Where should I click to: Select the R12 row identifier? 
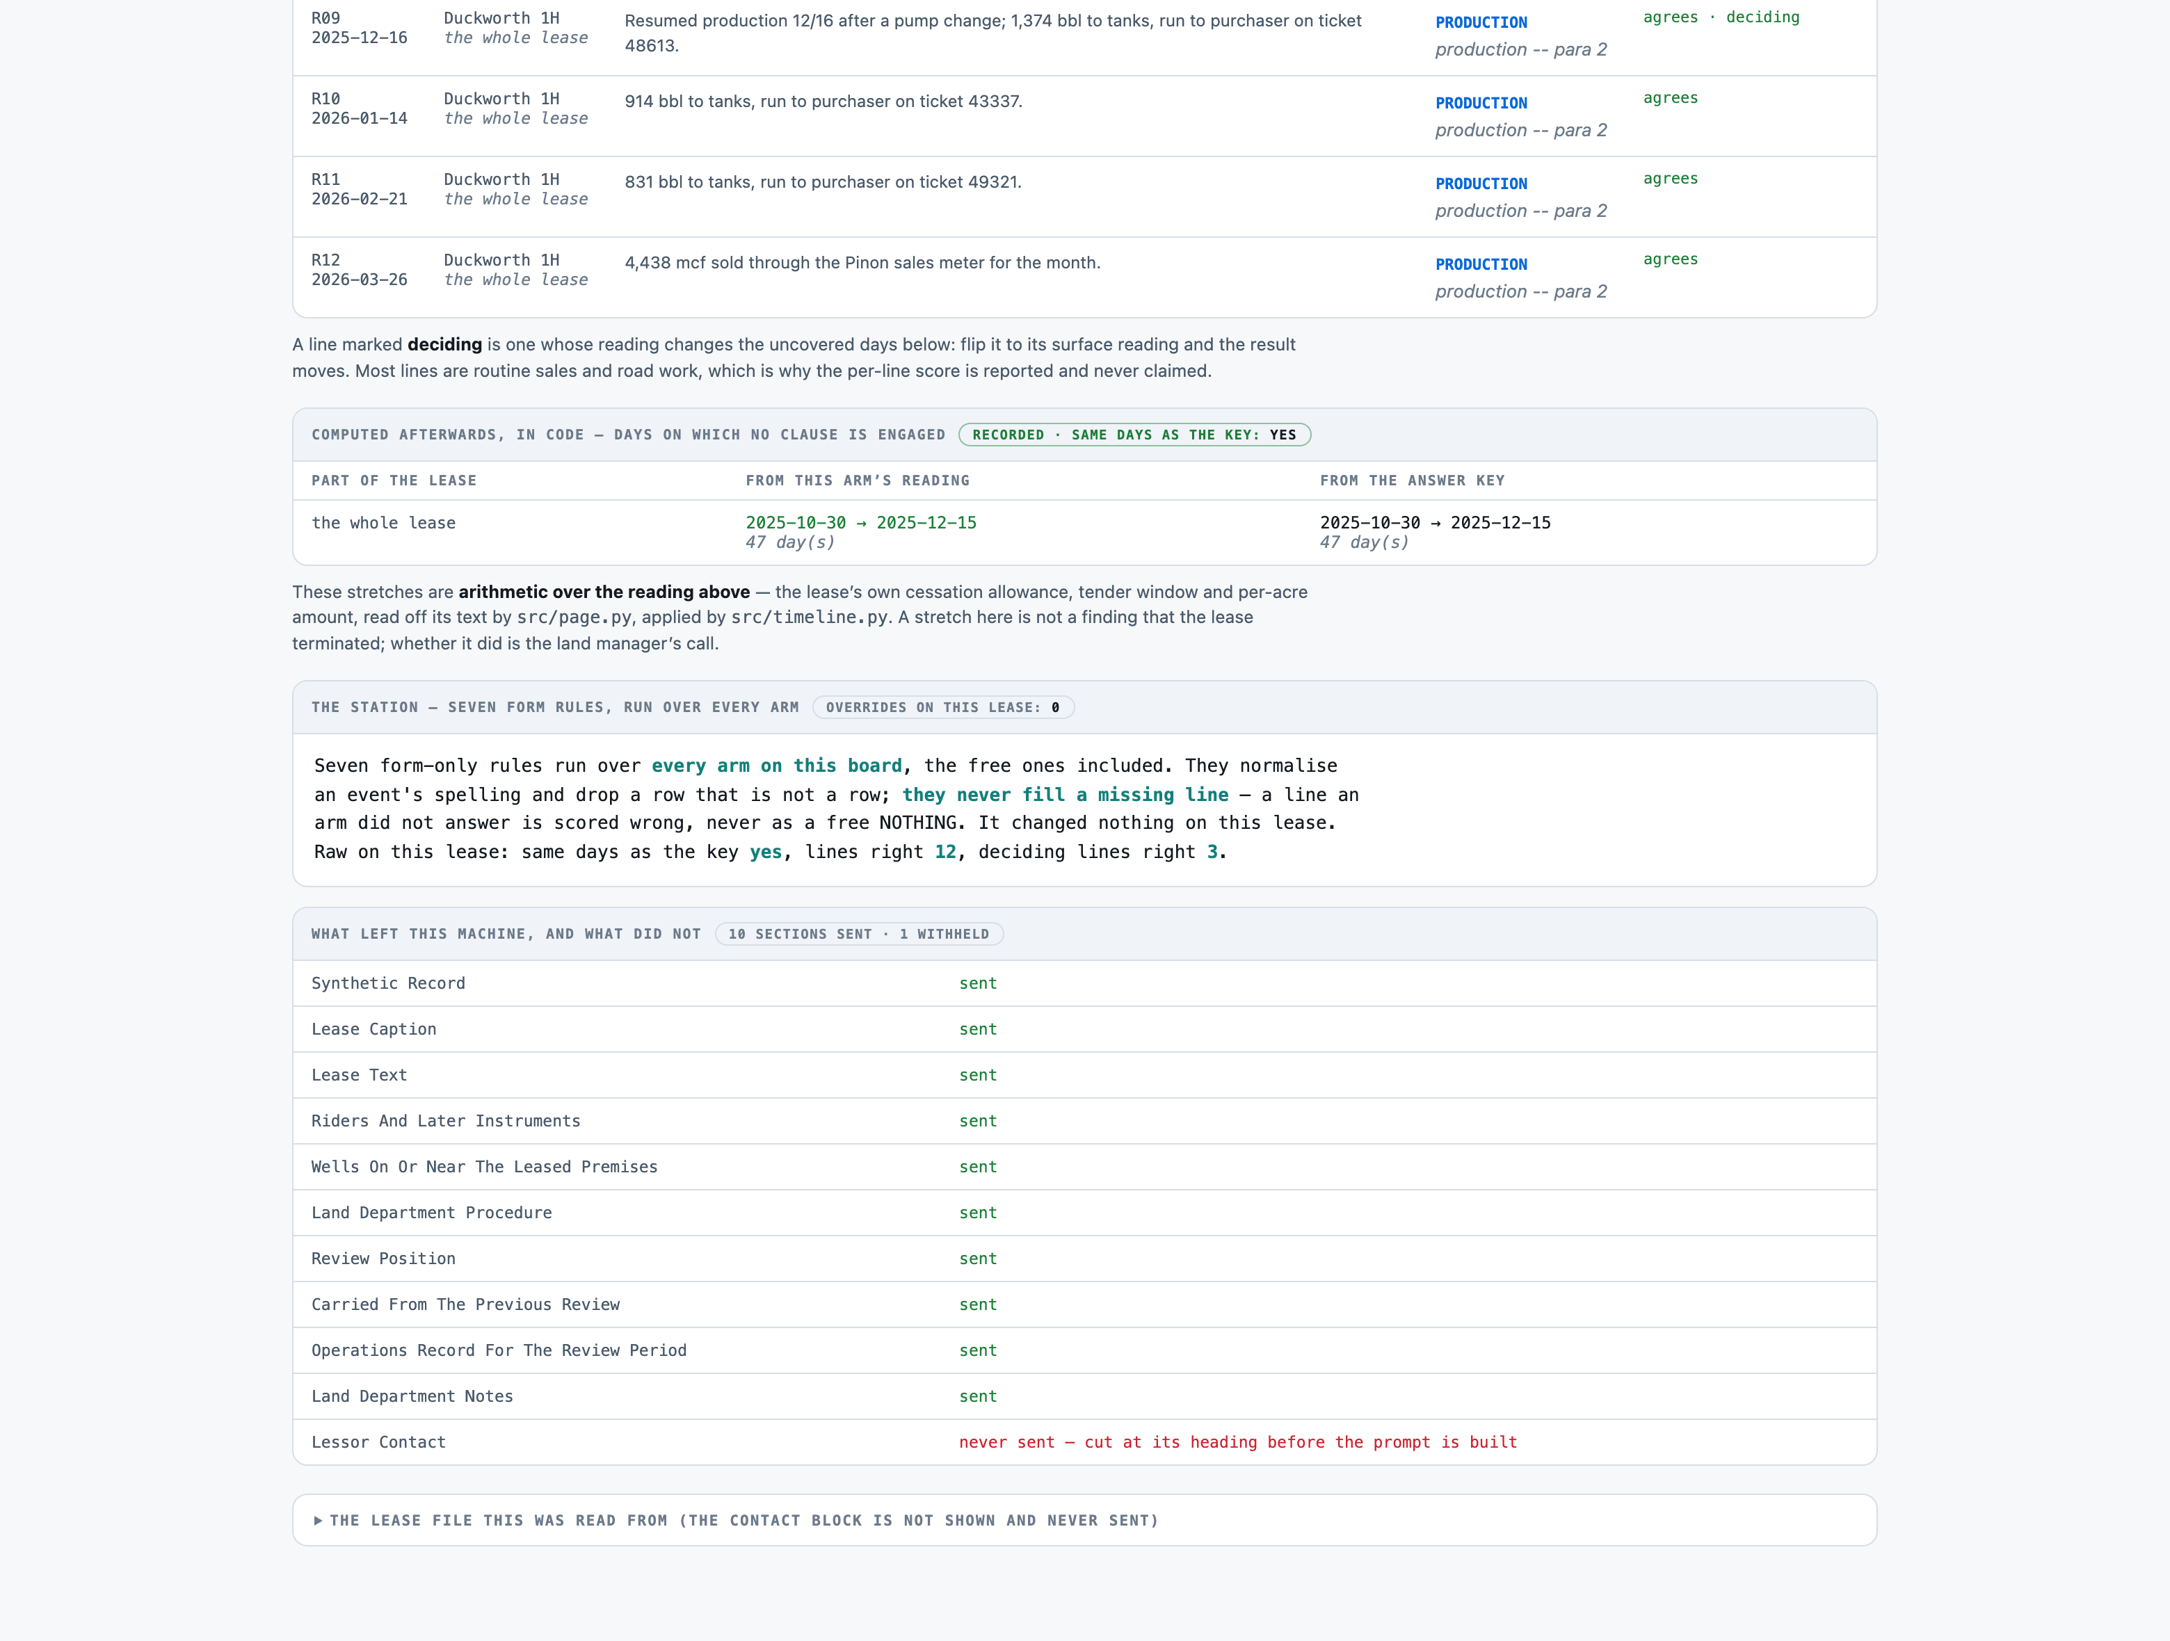[325, 260]
